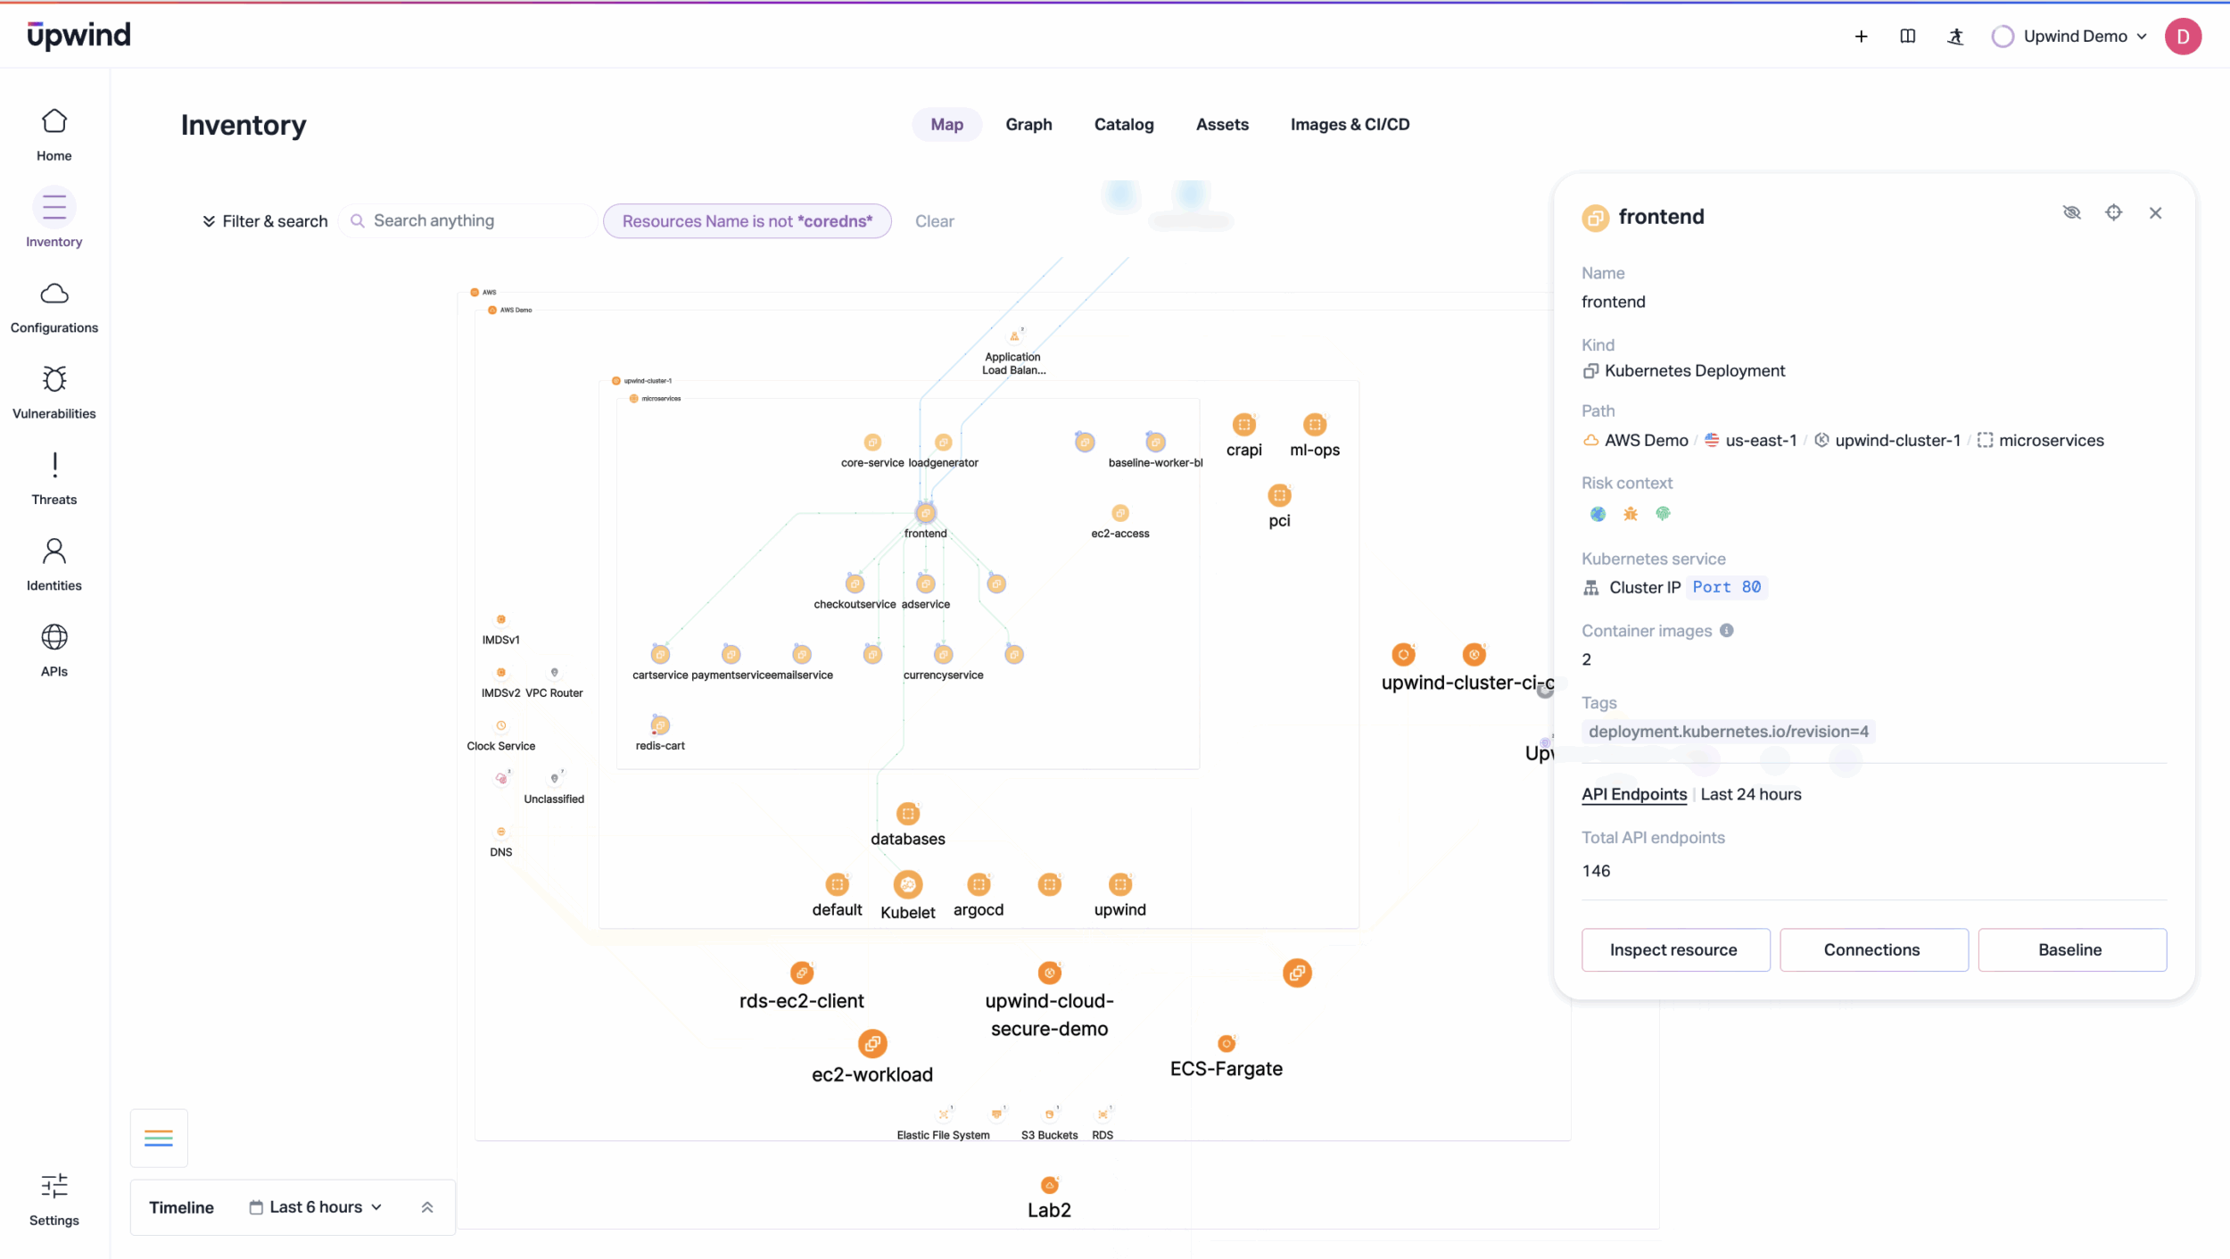Click the deployment.kubernetes.io/revision=4 tag

1728,732
